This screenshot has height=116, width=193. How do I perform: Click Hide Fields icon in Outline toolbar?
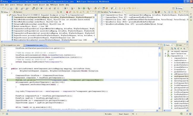point(175,49)
